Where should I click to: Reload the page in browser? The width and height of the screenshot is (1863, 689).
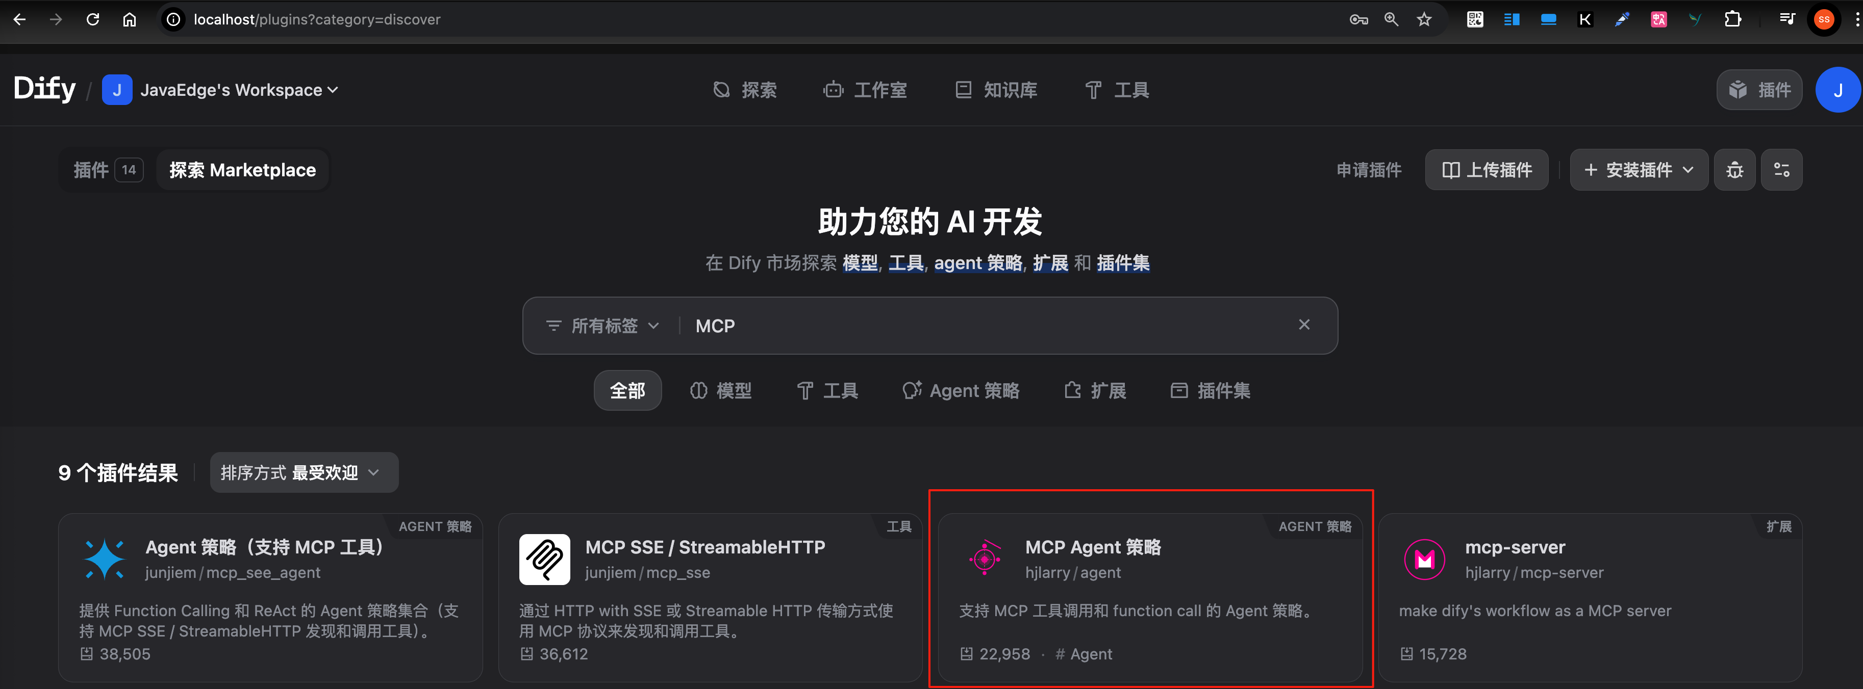pos(92,19)
